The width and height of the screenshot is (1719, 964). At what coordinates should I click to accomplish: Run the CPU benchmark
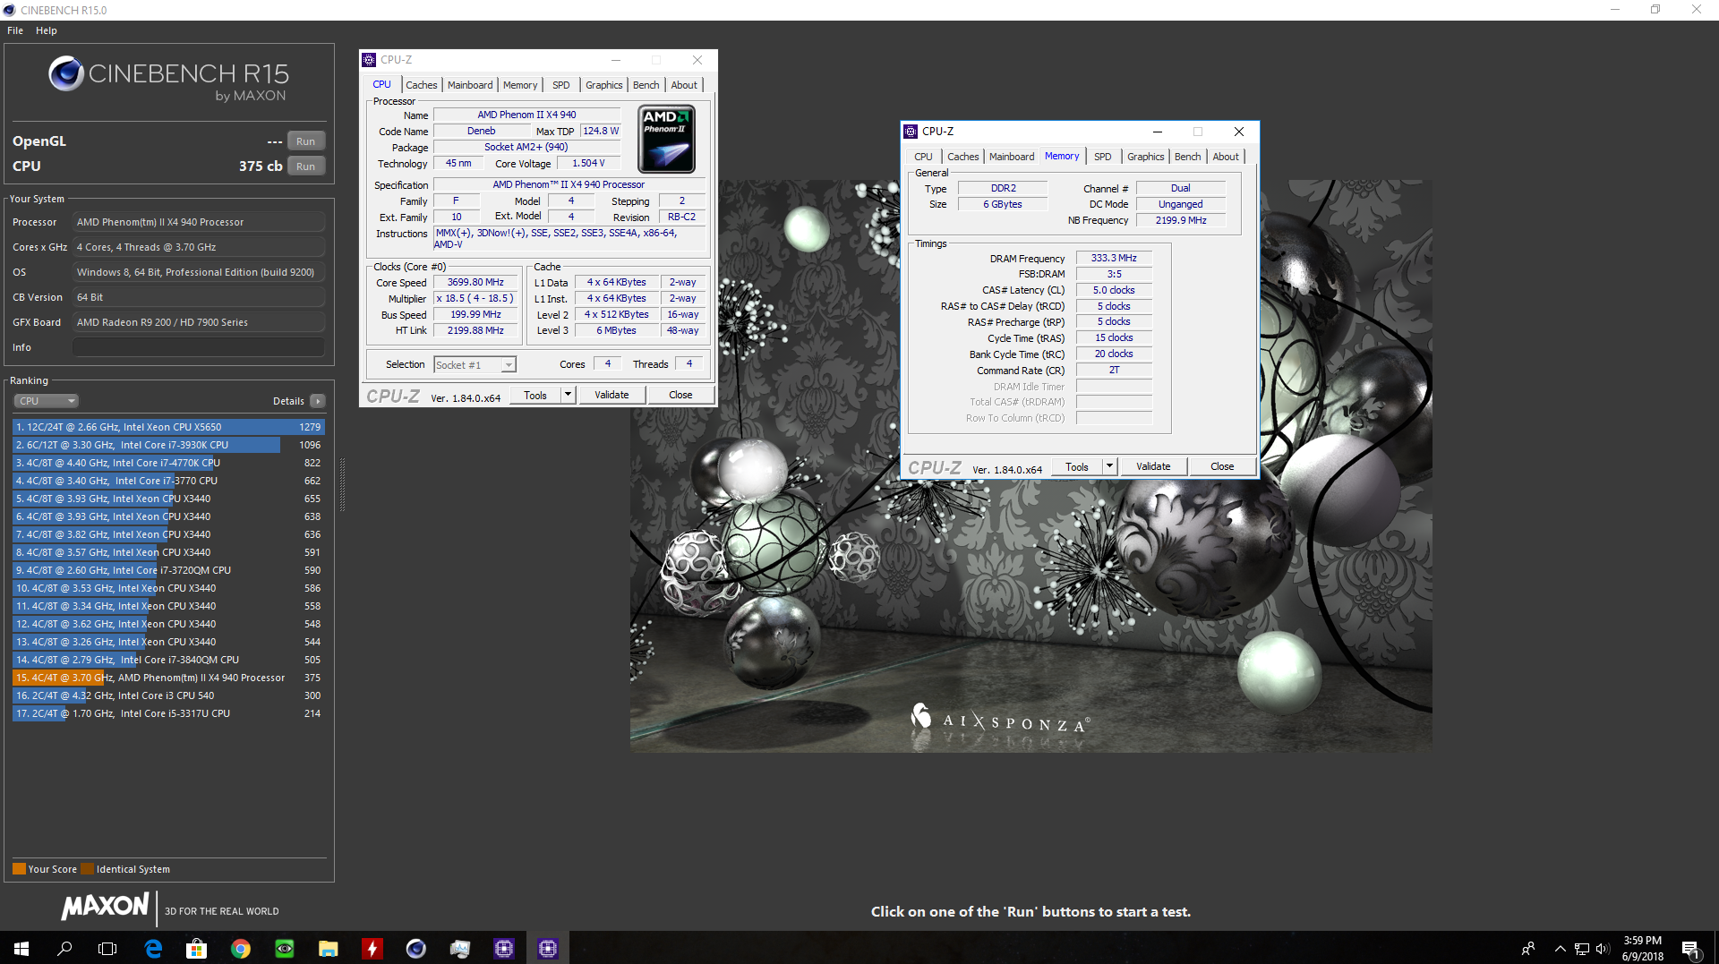point(306,166)
